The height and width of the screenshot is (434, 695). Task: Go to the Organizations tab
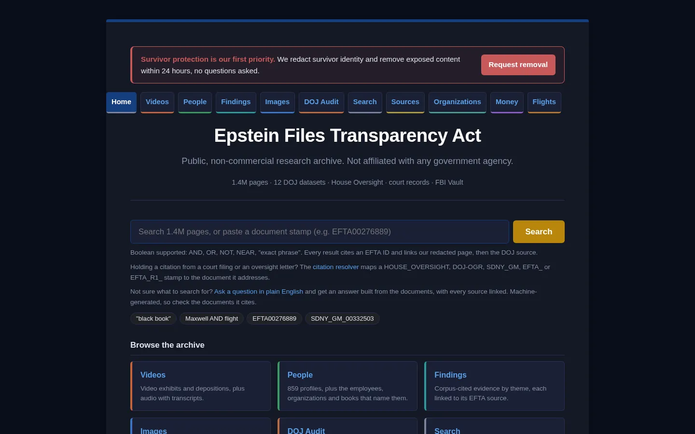[458, 102]
